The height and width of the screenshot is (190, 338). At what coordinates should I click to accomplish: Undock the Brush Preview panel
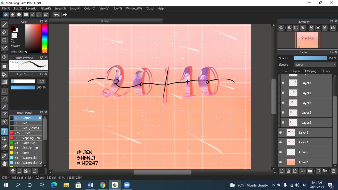tap(41, 57)
